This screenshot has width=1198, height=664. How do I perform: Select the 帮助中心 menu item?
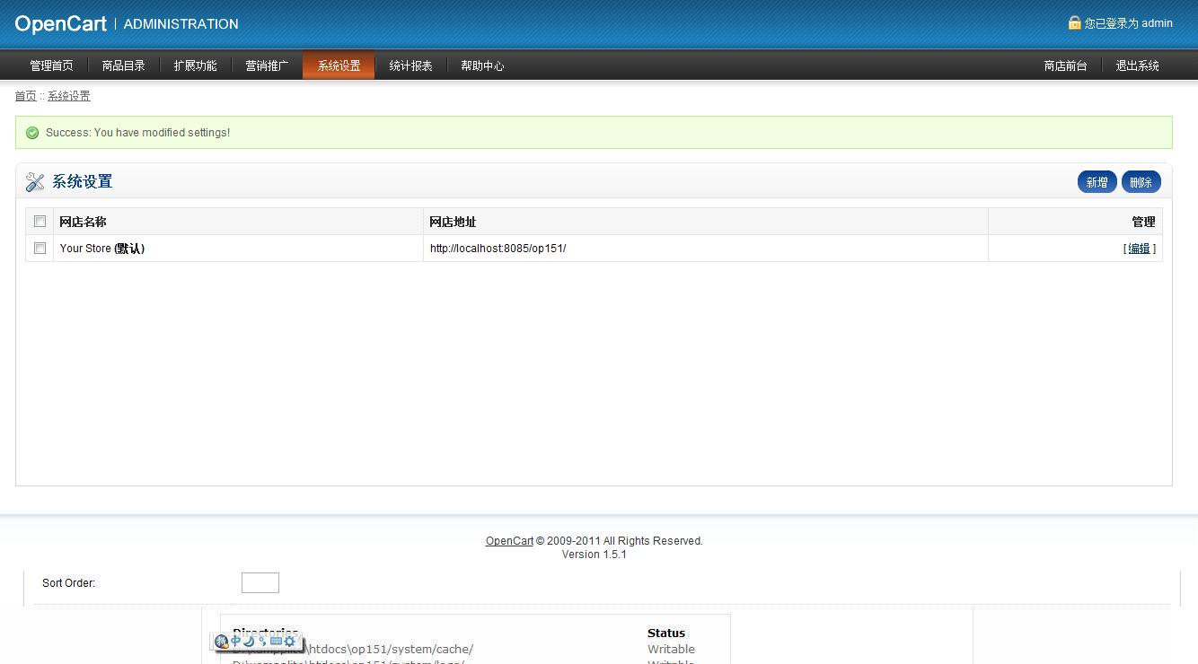(482, 65)
